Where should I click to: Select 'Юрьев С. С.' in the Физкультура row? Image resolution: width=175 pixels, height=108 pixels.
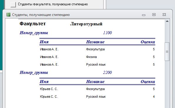(x=49, y=89)
